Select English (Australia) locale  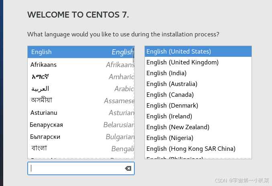click(x=198, y=84)
